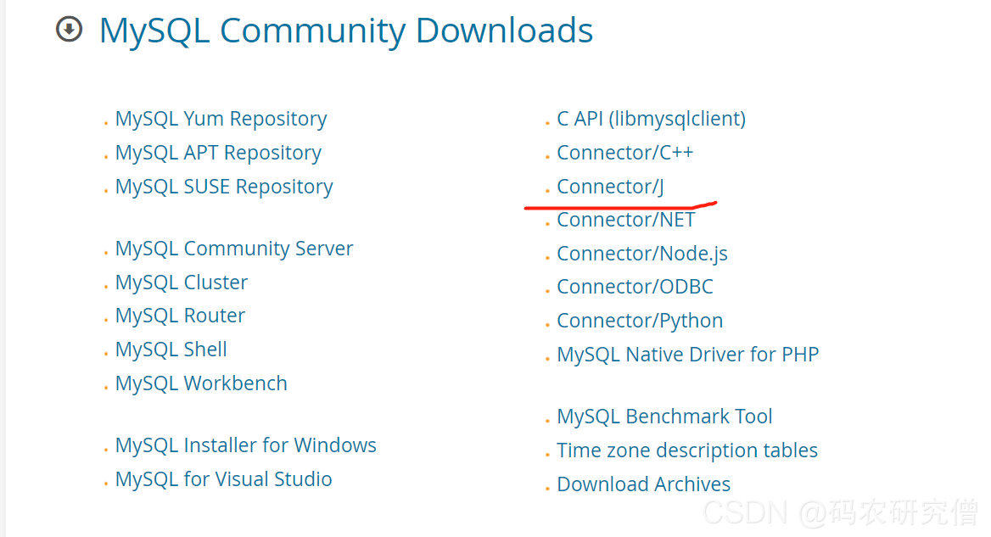Open the Connector/C++ link
Viewport: 991px width, 537px height.
625,153
